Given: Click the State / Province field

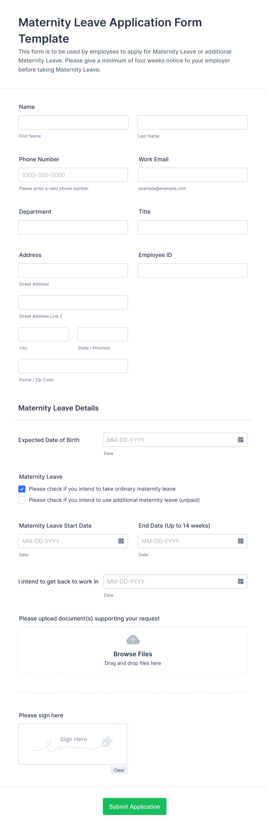Looking at the screenshot, I should coord(102,334).
